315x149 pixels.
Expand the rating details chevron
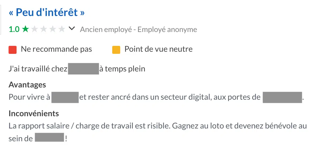point(72,29)
